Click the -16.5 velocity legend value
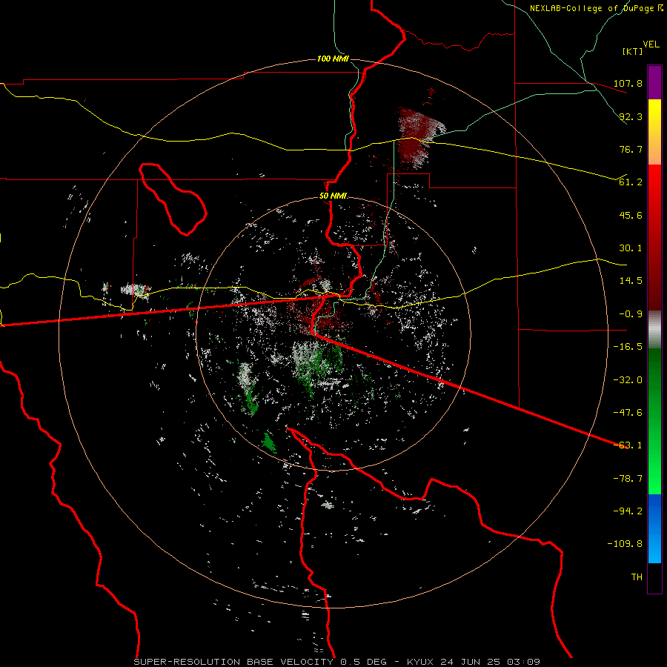The width and height of the screenshot is (667, 667). click(628, 347)
